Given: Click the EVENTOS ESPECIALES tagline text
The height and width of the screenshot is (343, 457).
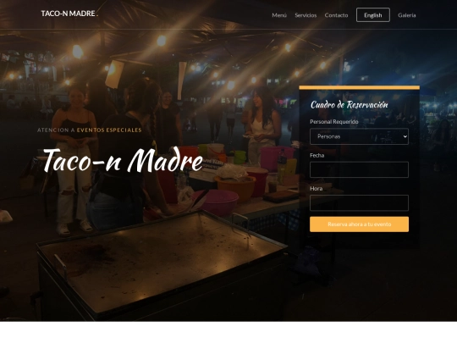Looking at the screenshot, I should pyautogui.click(x=109, y=130).
